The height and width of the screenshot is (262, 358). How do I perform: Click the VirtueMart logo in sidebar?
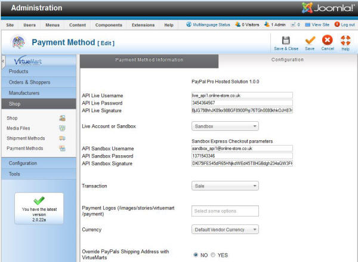pos(28,60)
